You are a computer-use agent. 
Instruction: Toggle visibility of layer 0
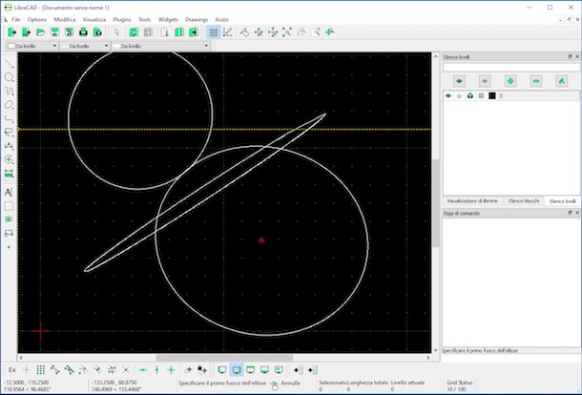[x=448, y=96]
